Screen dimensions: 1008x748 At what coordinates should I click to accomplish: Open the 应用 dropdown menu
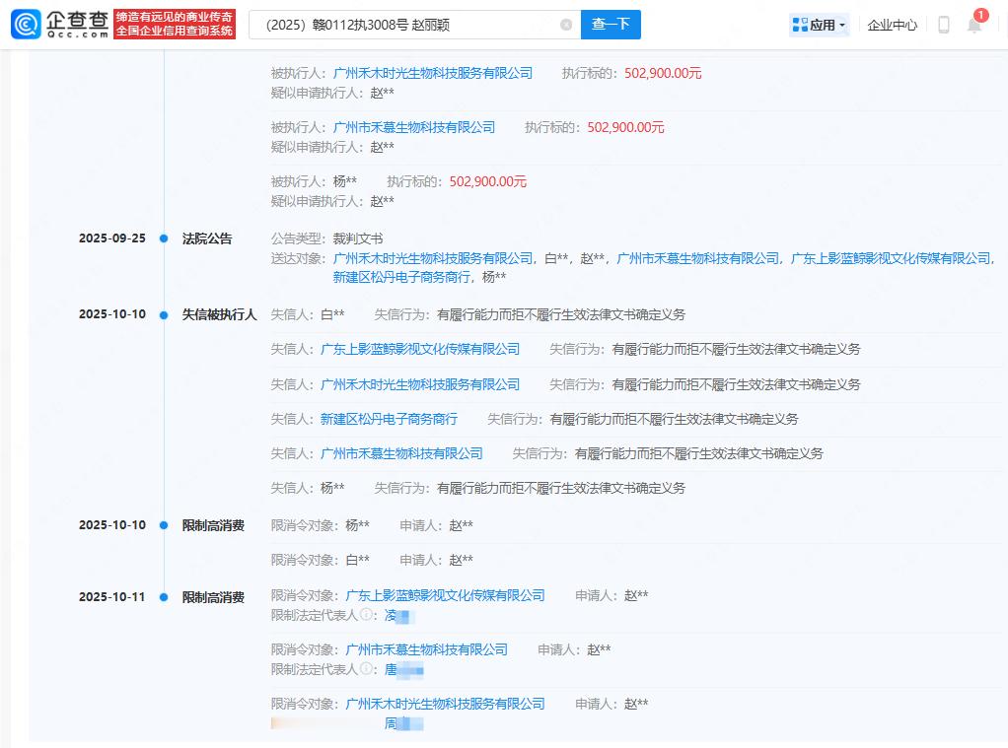[x=819, y=25]
